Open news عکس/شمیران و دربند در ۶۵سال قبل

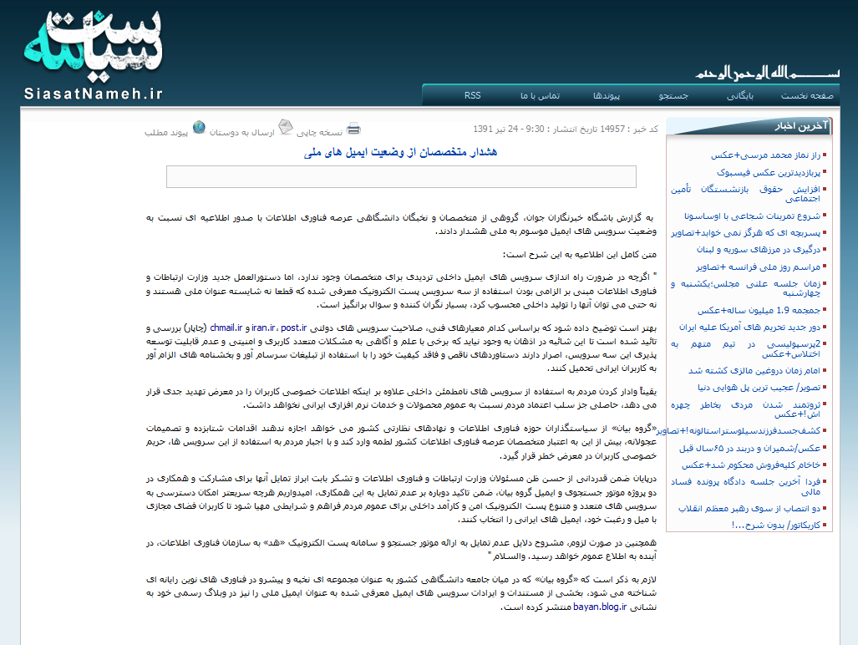[750, 448]
